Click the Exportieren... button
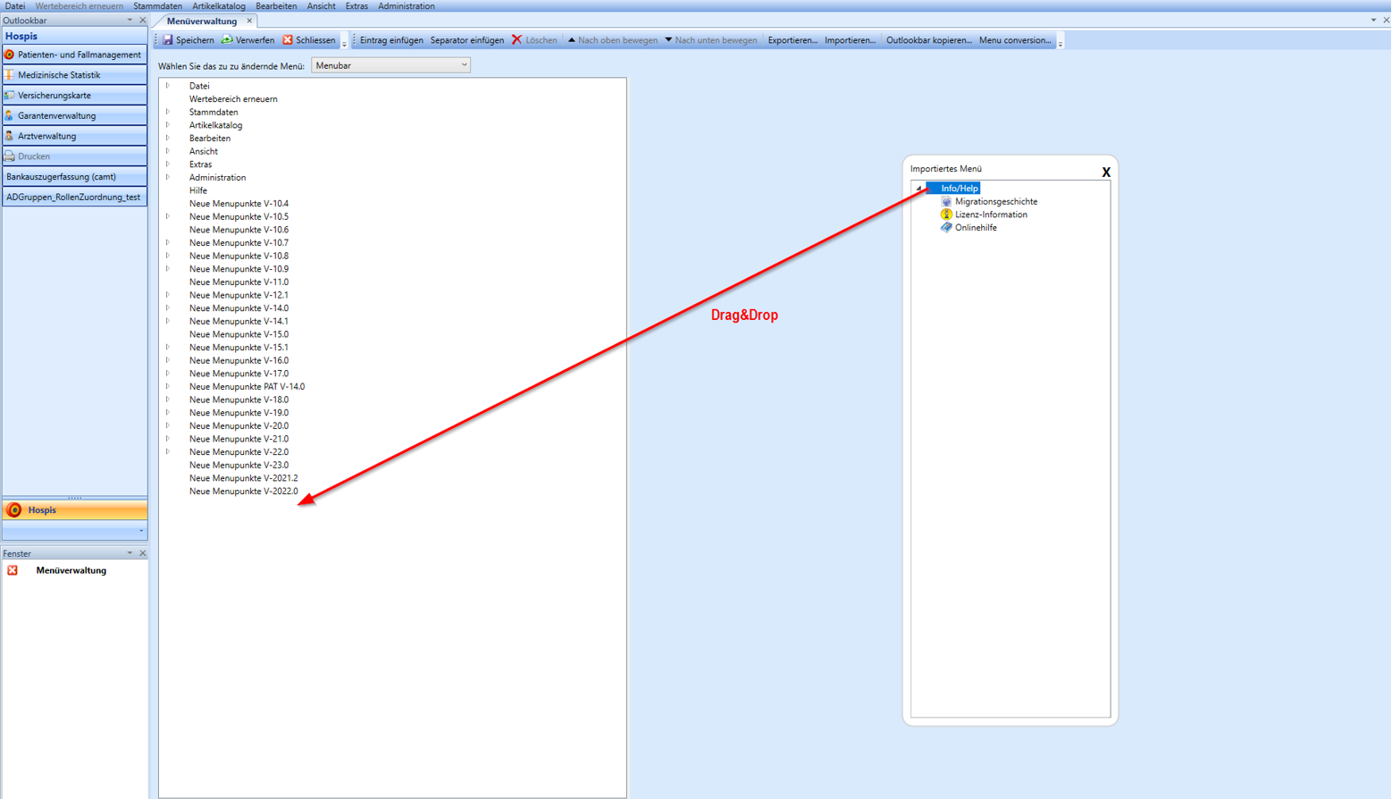The image size is (1392, 799). (x=792, y=40)
